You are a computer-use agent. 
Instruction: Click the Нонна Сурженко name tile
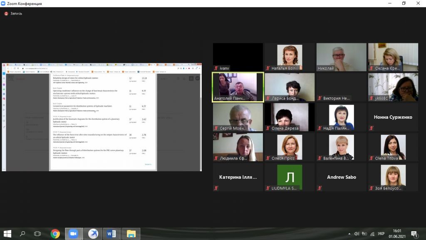click(393, 117)
